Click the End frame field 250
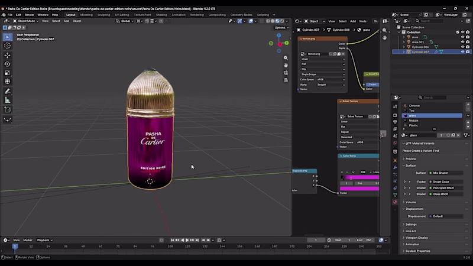The height and width of the screenshot is (266, 473). 364,240
